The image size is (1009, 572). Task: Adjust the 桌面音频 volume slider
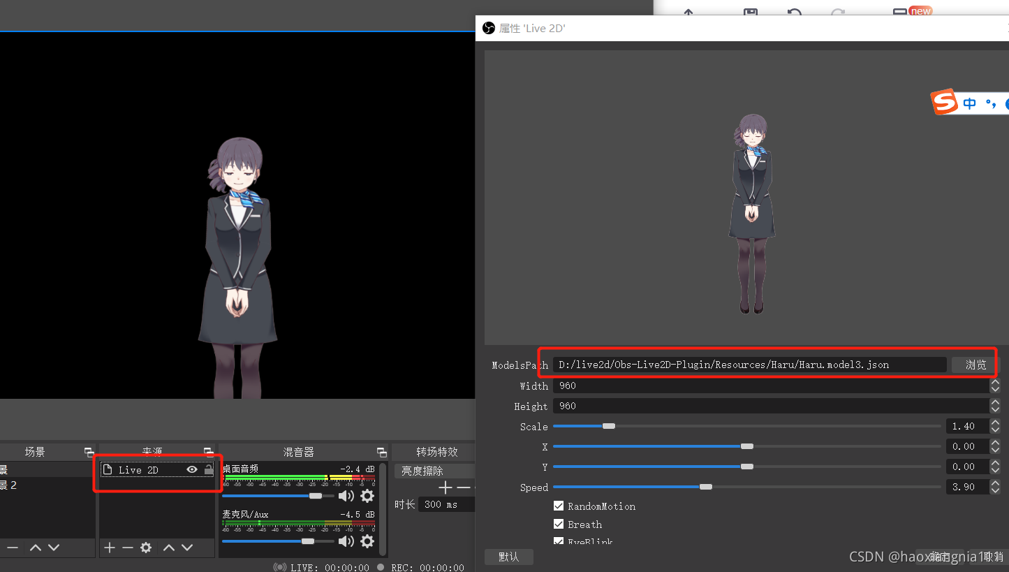tap(316, 496)
